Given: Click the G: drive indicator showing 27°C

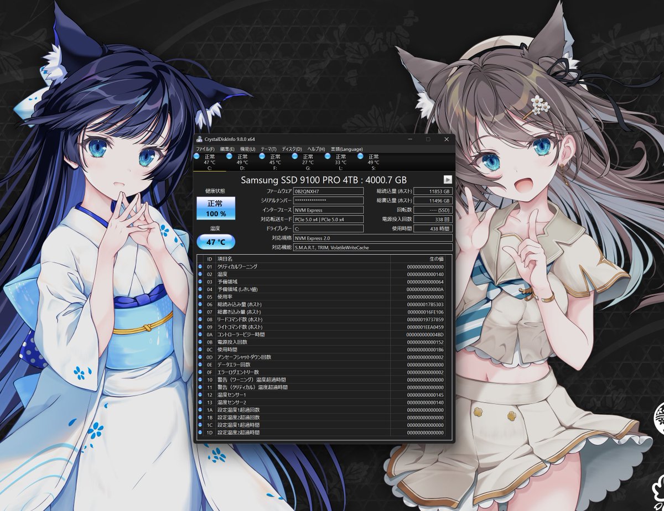Looking at the screenshot, I should click(294, 156).
